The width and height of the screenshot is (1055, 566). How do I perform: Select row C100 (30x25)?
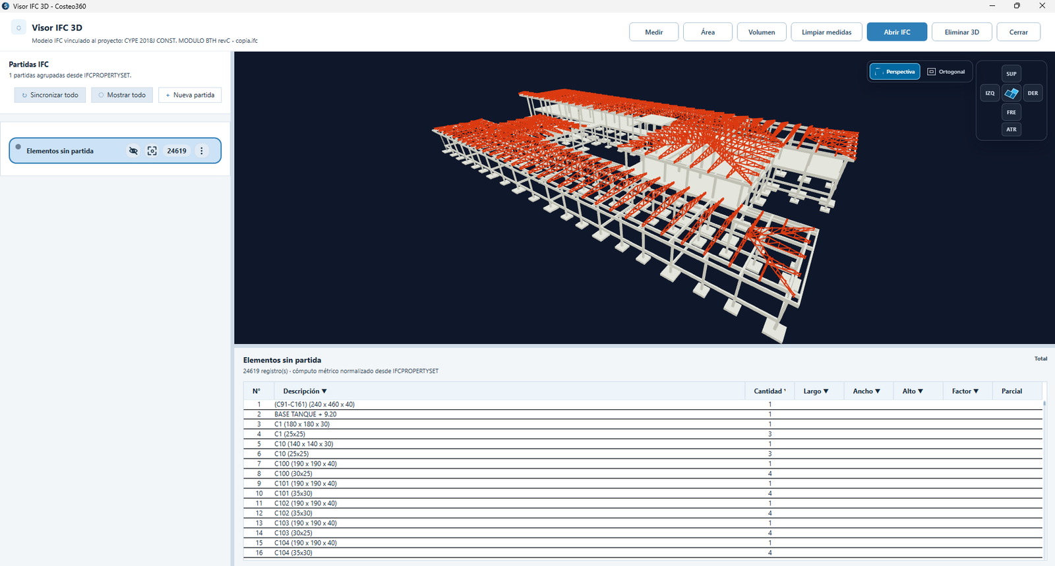point(643,474)
